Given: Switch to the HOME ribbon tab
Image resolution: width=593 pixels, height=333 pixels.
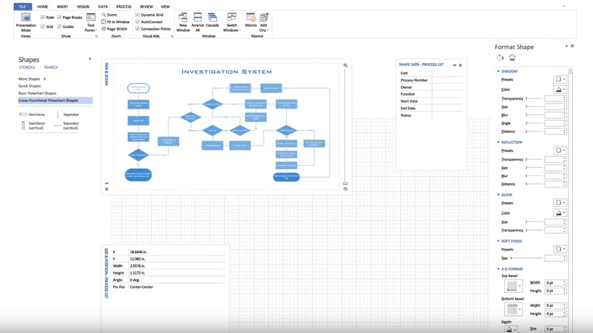Looking at the screenshot, I should coord(43,6).
